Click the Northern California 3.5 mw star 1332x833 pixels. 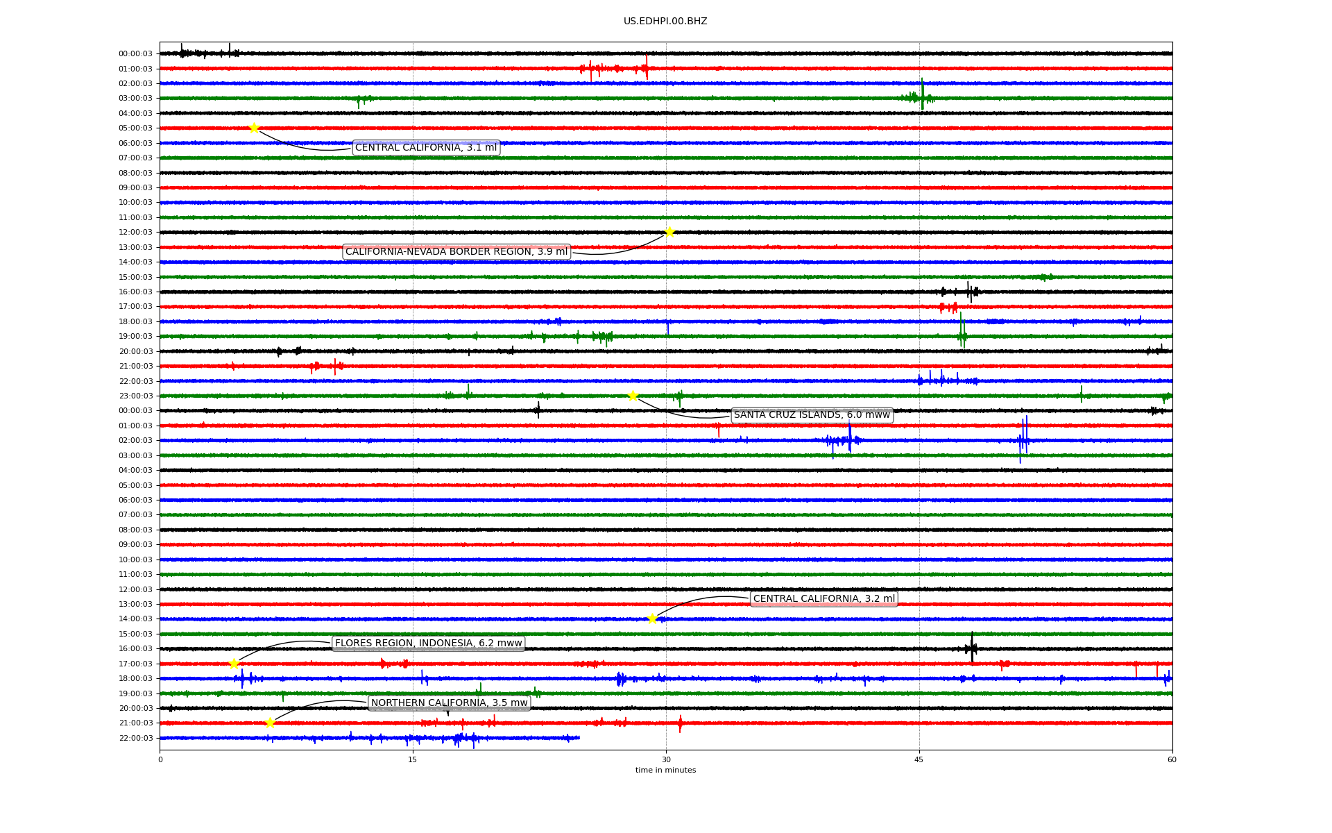(x=270, y=723)
